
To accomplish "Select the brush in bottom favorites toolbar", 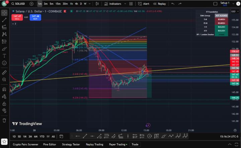I will coord(164,136).
